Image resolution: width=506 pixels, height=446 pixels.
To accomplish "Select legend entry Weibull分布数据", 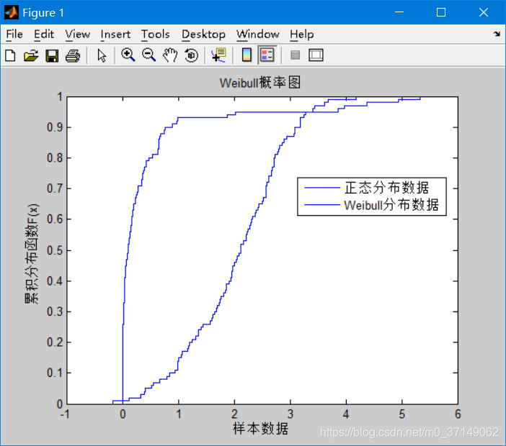I will pyautogui.click(x=391, y=205).
